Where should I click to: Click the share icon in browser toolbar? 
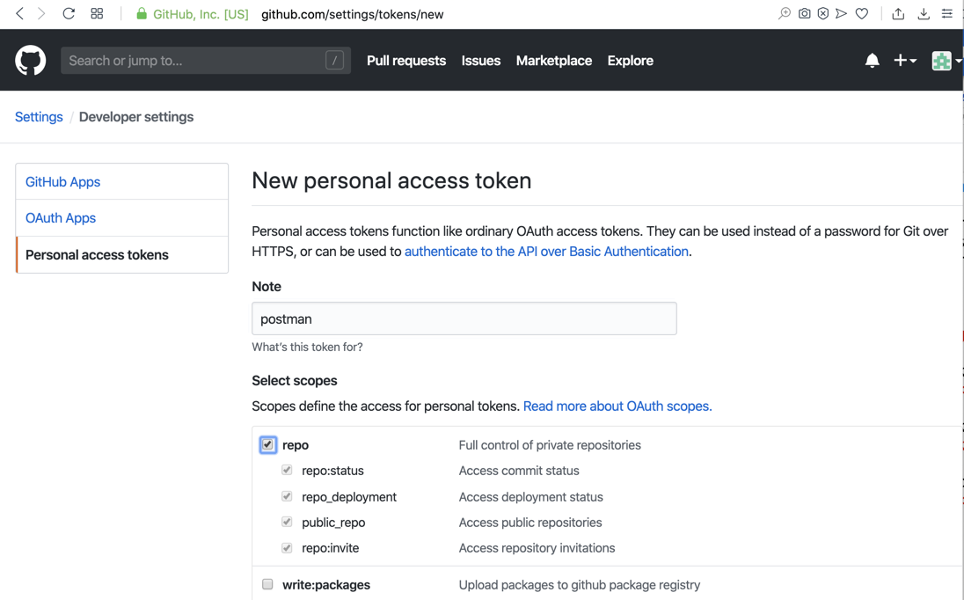point(898,14)
